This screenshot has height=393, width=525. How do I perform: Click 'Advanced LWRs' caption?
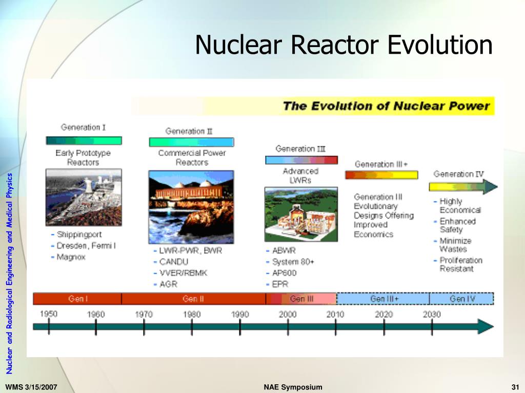tap(300, 176)
